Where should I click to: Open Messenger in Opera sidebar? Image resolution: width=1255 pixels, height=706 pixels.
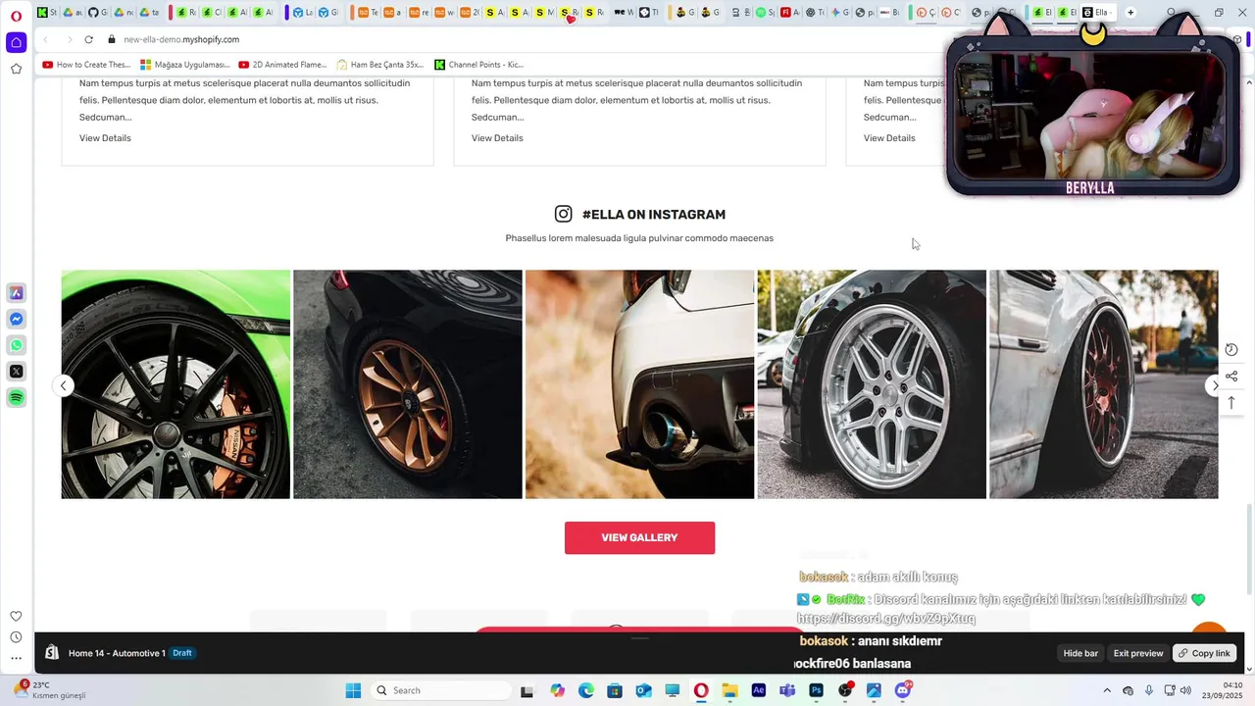click(17, 320)
